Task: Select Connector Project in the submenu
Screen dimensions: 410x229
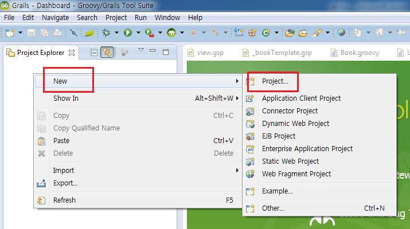Action: click(319, 111)
